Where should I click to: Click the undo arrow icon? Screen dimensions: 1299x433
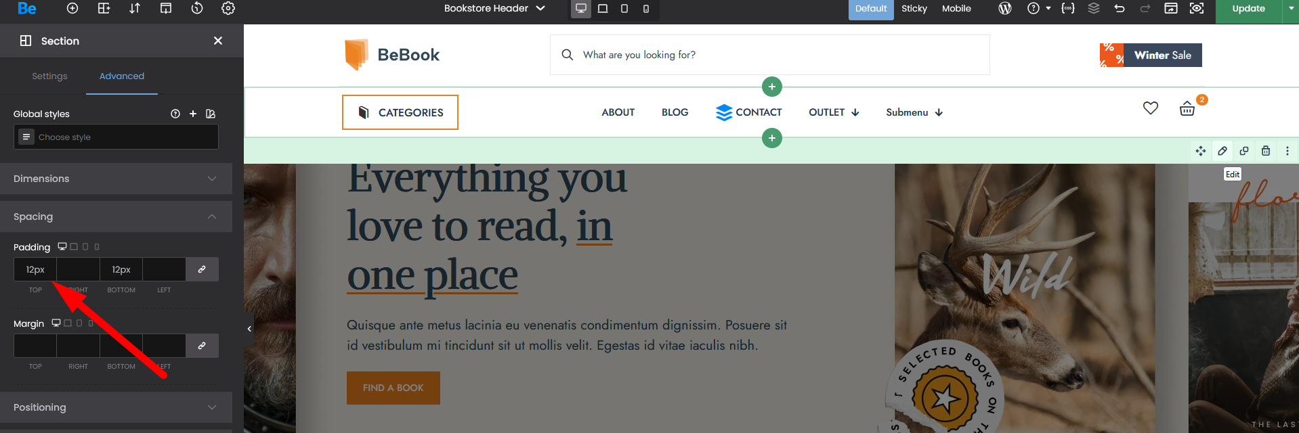(x=1120, y=8)
